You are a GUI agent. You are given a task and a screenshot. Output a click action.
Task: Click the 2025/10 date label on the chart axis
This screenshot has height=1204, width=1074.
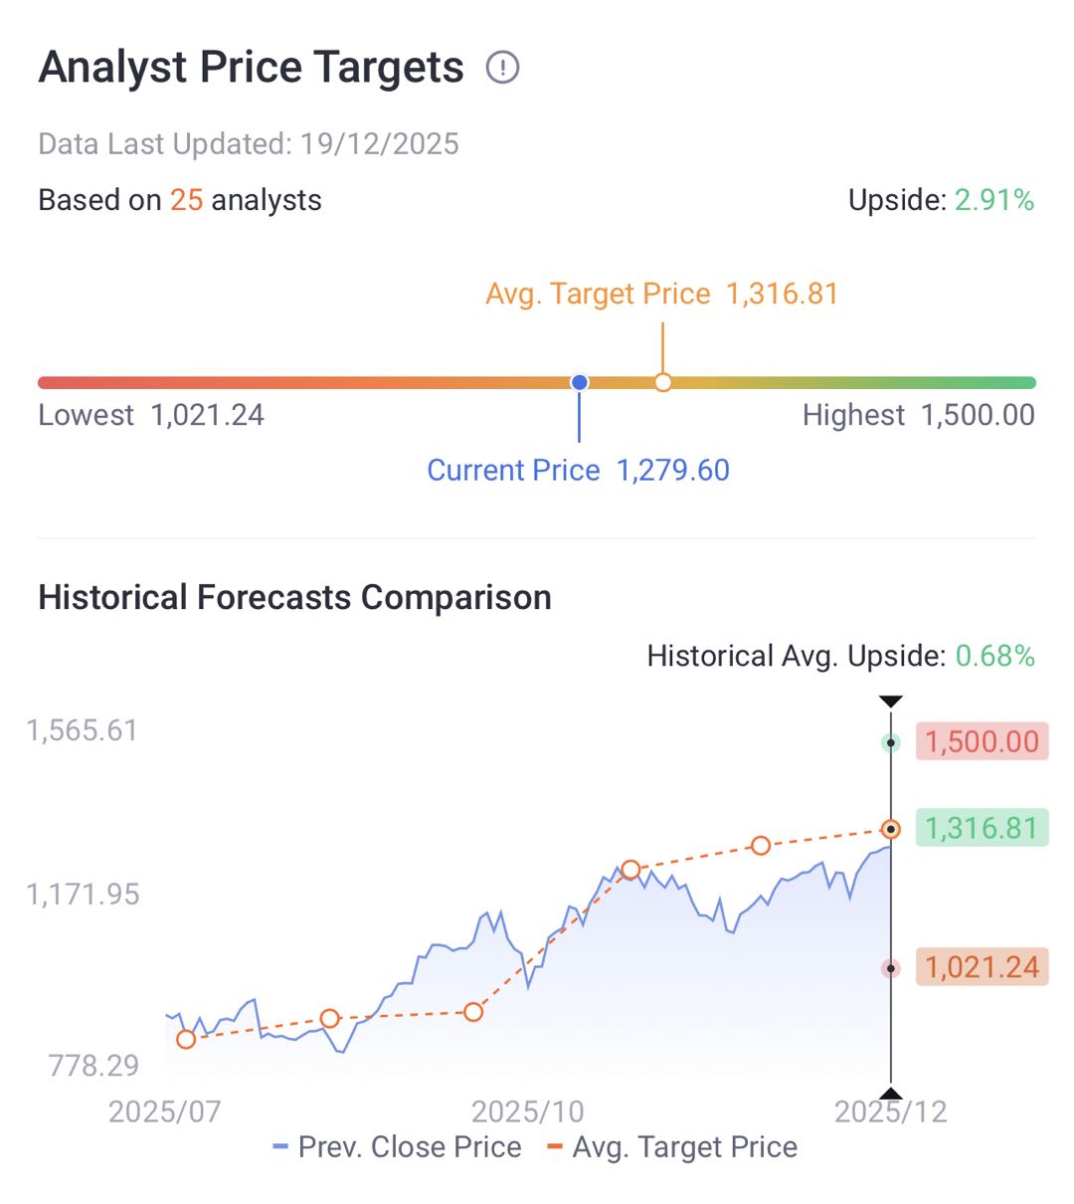527,1111
